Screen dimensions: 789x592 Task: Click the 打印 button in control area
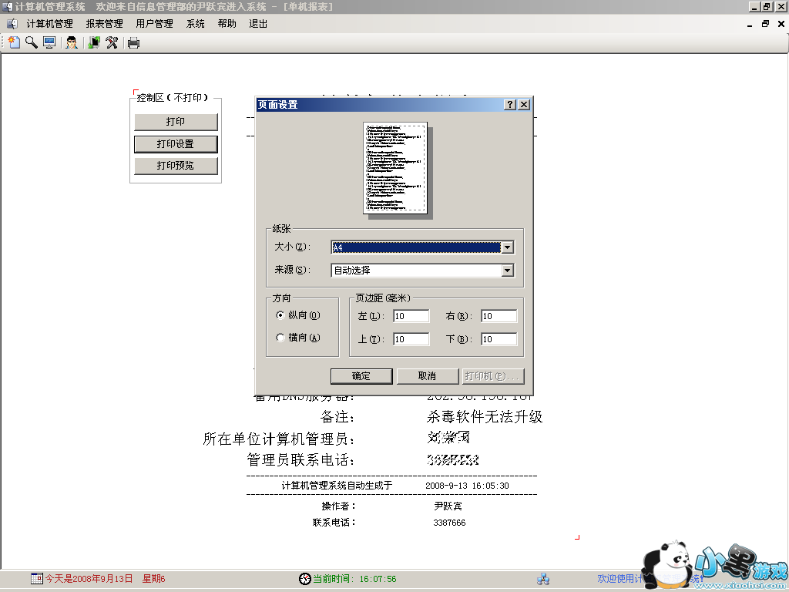tap(176, 122)
